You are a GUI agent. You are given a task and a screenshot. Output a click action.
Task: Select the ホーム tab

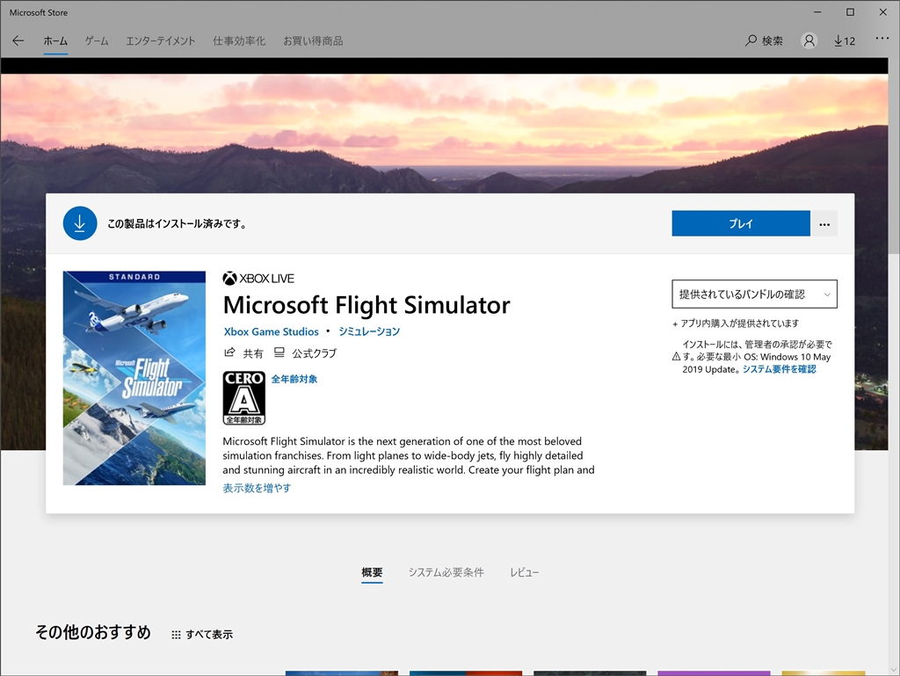coord(55,40)
